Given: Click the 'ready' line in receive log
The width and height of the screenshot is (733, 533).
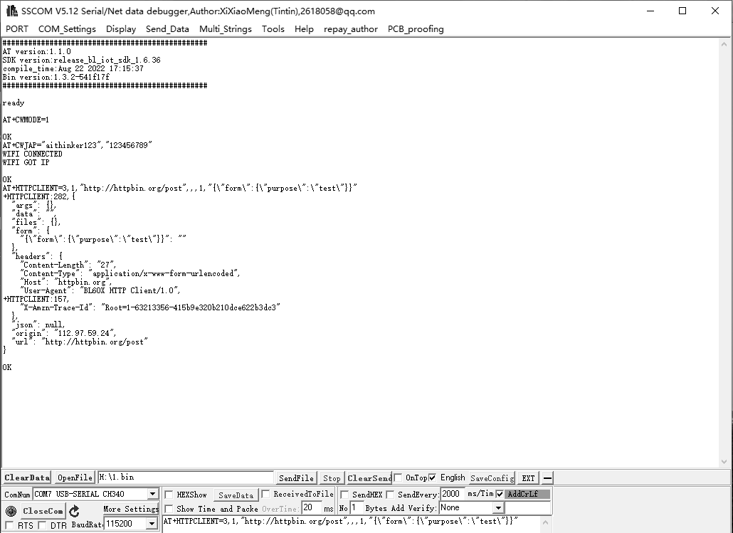Looking at the screenshot, I should pyautogui.click(x=14, y=103).
